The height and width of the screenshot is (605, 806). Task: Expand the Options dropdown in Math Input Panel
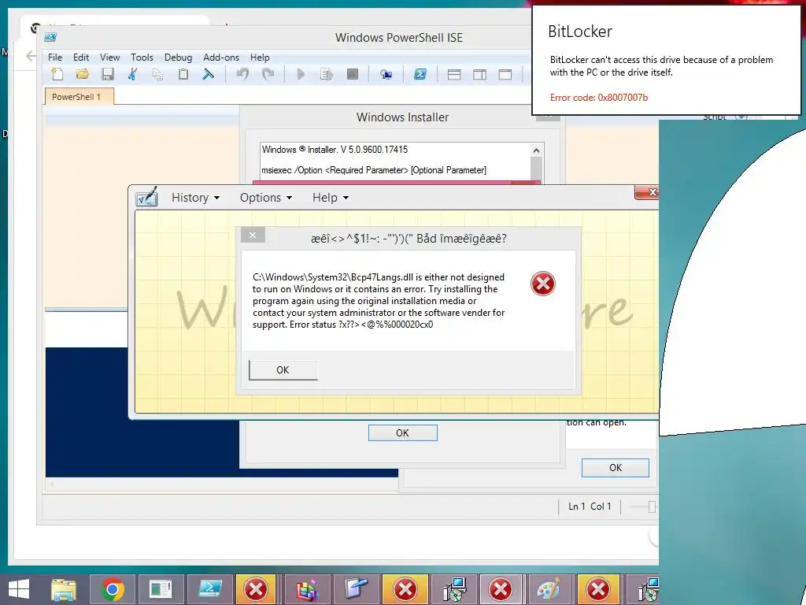point(266,198)
